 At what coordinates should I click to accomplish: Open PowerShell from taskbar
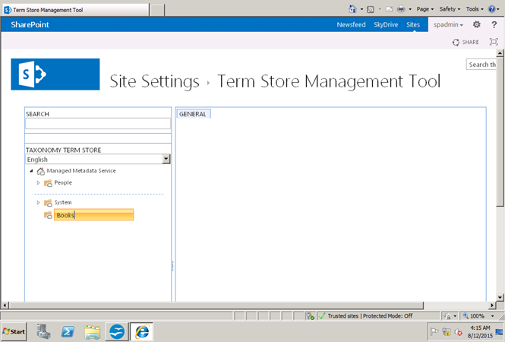pyautogui.click(x=68, y=331)
